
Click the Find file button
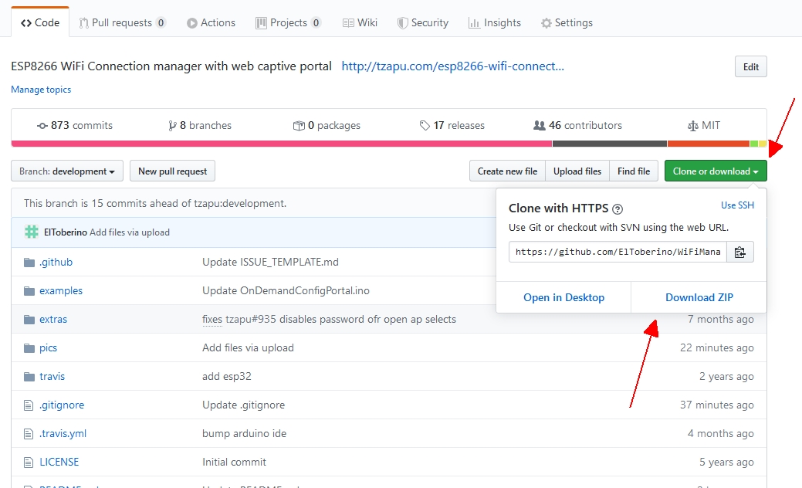[634, 171]
